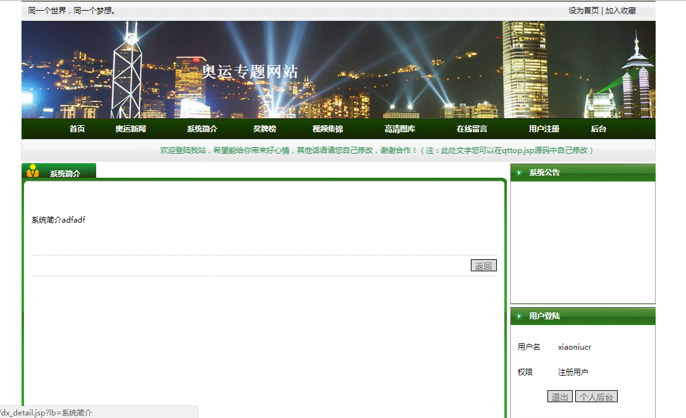Click the green welcome marquee message
The height and width of the screenshot is (418, 686).
pyautogui.click(x=377, y=151)
